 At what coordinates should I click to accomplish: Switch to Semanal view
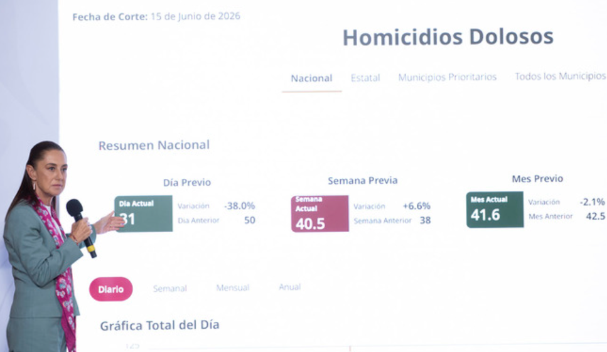click(x=169, y=289)
